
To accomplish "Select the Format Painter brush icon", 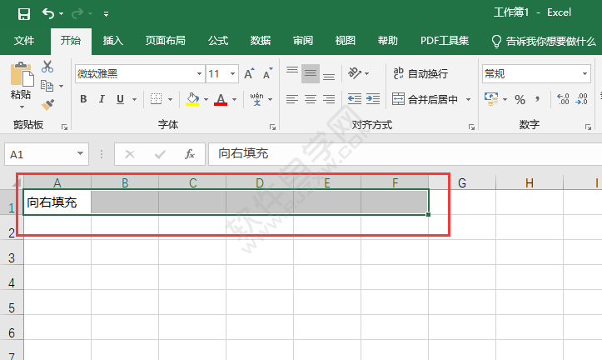I will click(47, 104).
